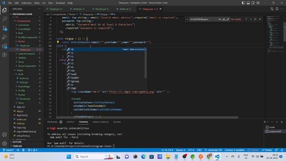Toggle the primary side bar layout icon
286x161 pixels.
point(243,3)
